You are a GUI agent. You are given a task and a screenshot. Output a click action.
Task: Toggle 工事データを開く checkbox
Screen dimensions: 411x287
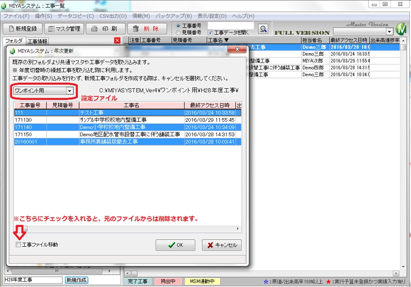pos(210,33)
